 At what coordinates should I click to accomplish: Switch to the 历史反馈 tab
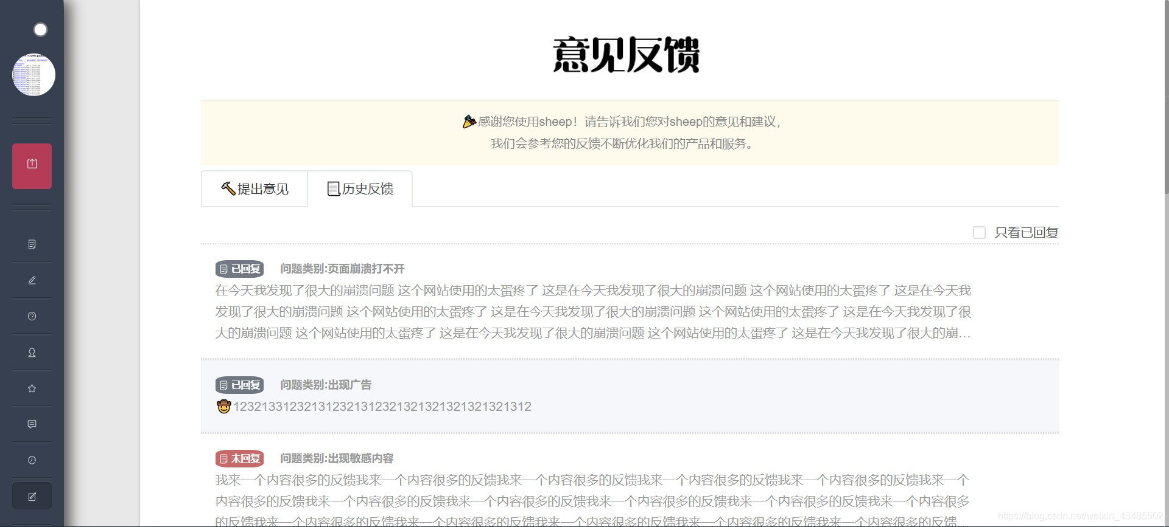[x=360, y=189]
